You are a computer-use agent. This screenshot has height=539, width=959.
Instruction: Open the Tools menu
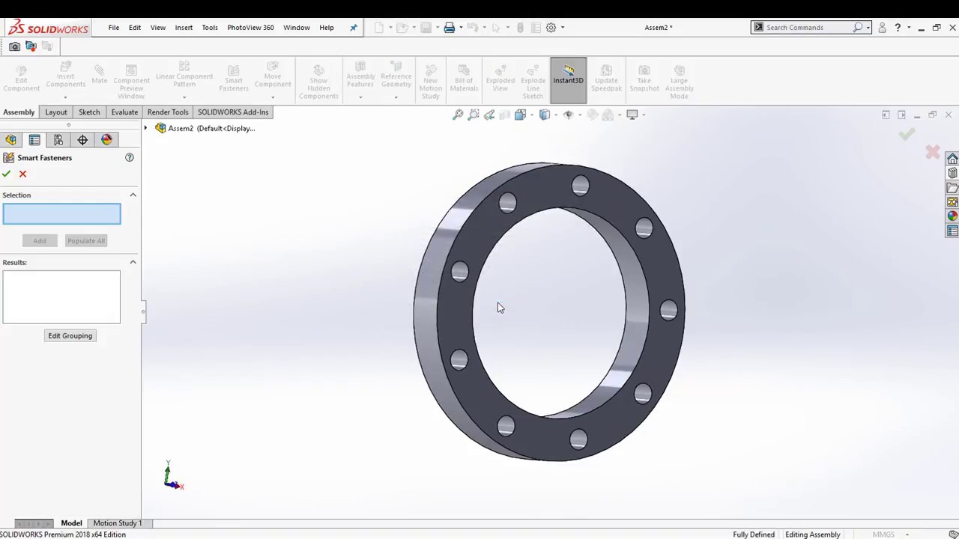click(210, 28)
